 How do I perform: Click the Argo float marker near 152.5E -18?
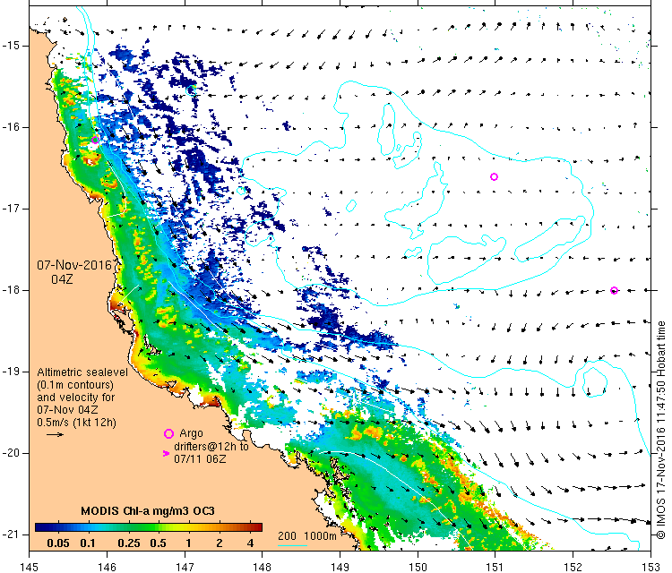click(x=614, y=290)
